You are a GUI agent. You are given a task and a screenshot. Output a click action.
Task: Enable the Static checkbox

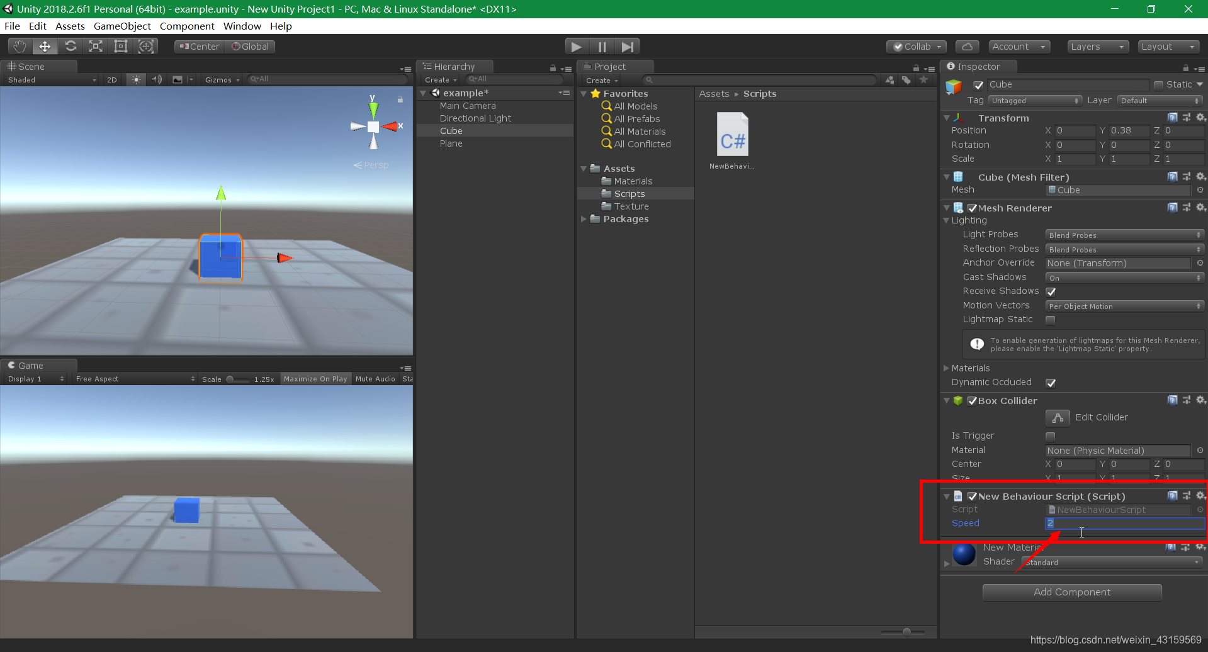pos(1158,85)
